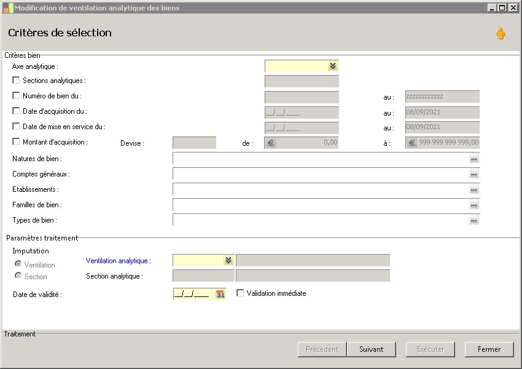The width and height of the screenshot is (522, 369).
Task: Click the orange user icon in header
Action: click(501, 34)
